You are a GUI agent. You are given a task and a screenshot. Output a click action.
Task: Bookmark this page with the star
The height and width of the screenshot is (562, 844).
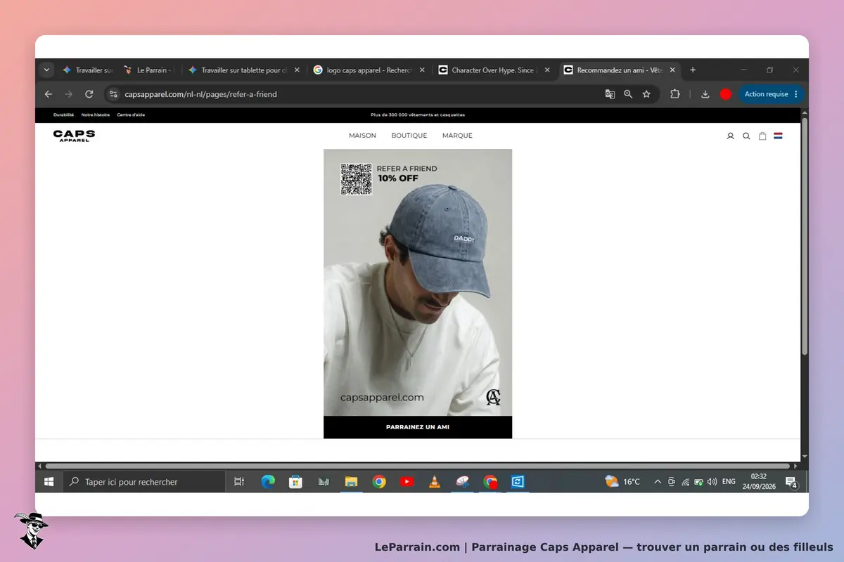click(x=646, y=94)
